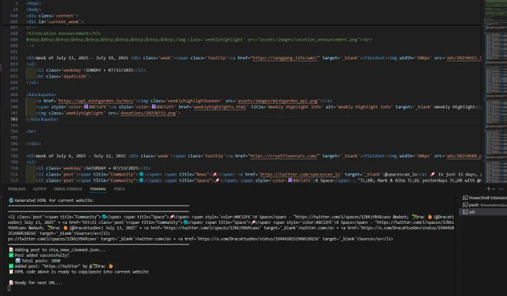Click the PowerShell Extension terminal icon

pos(465,198)
